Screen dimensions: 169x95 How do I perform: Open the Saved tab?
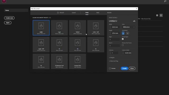tap(74, 13)
